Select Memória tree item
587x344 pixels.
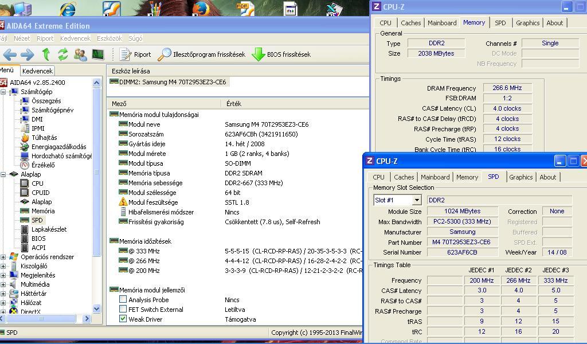(x=43, y=211)
